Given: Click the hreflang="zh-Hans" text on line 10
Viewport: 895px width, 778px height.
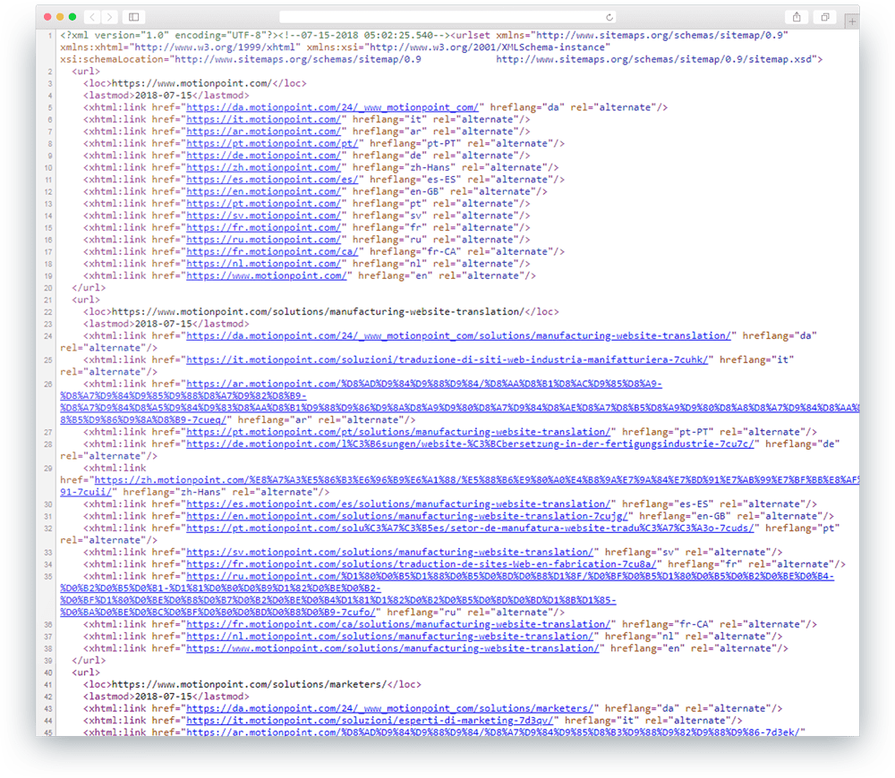Looking at the screenshot, I should click(x=405, y=167).
